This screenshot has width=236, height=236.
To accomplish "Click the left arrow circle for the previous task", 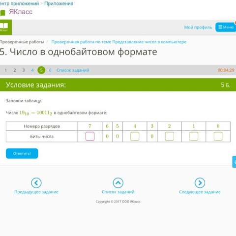I will (36, 183).
